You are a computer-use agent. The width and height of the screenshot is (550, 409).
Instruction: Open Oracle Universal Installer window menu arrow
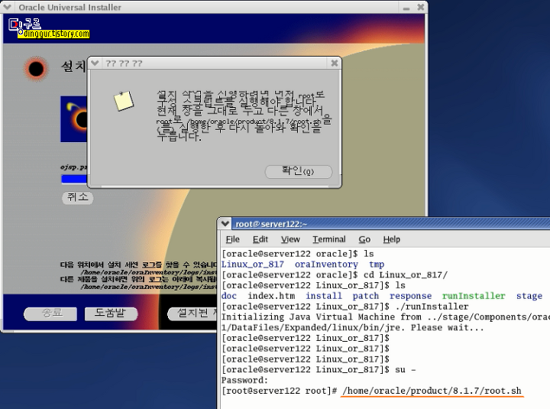[x=8, y=7]
